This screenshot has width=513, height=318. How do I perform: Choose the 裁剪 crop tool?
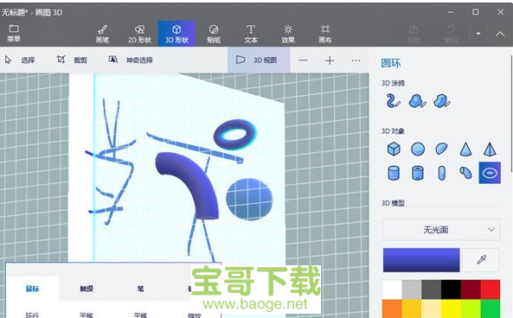(x=72, y=60)
